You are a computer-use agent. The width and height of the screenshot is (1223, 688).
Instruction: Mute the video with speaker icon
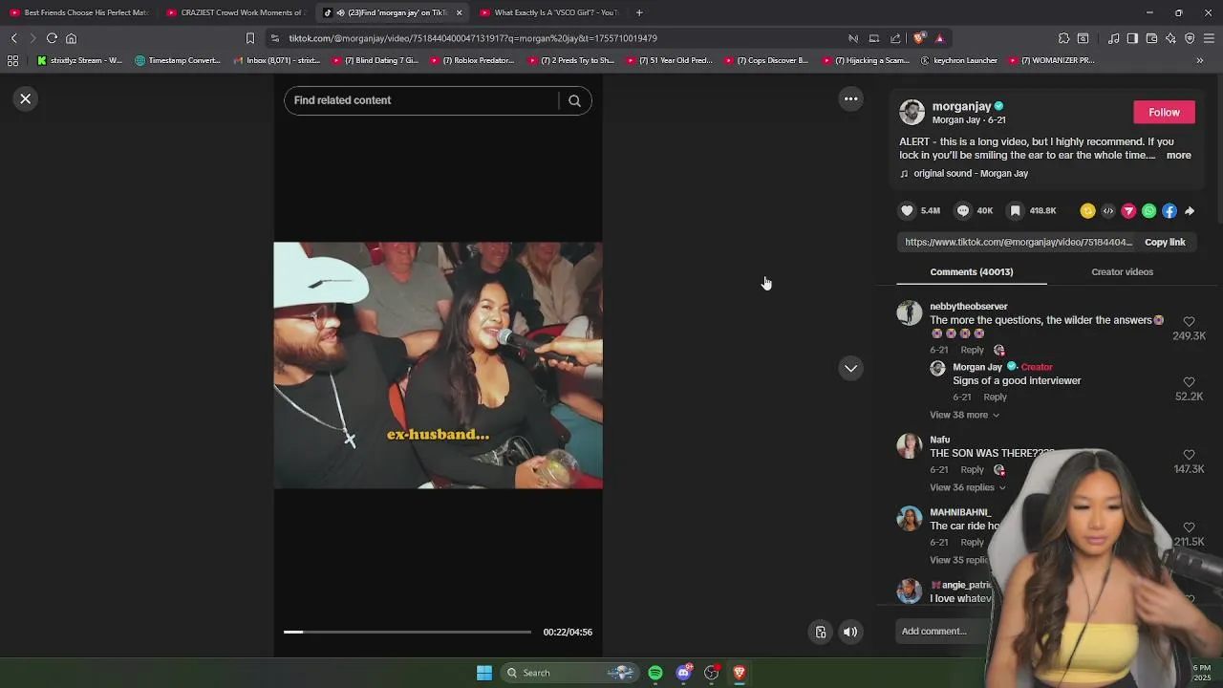850,633
